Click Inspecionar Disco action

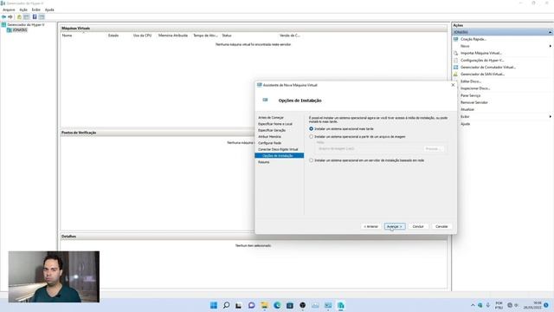pos(475,88)
